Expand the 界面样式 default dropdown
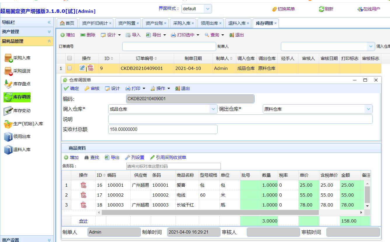Image resolution: width=390 pixels, height=242 pixels. pyautogui.click(x=208, y=9)
